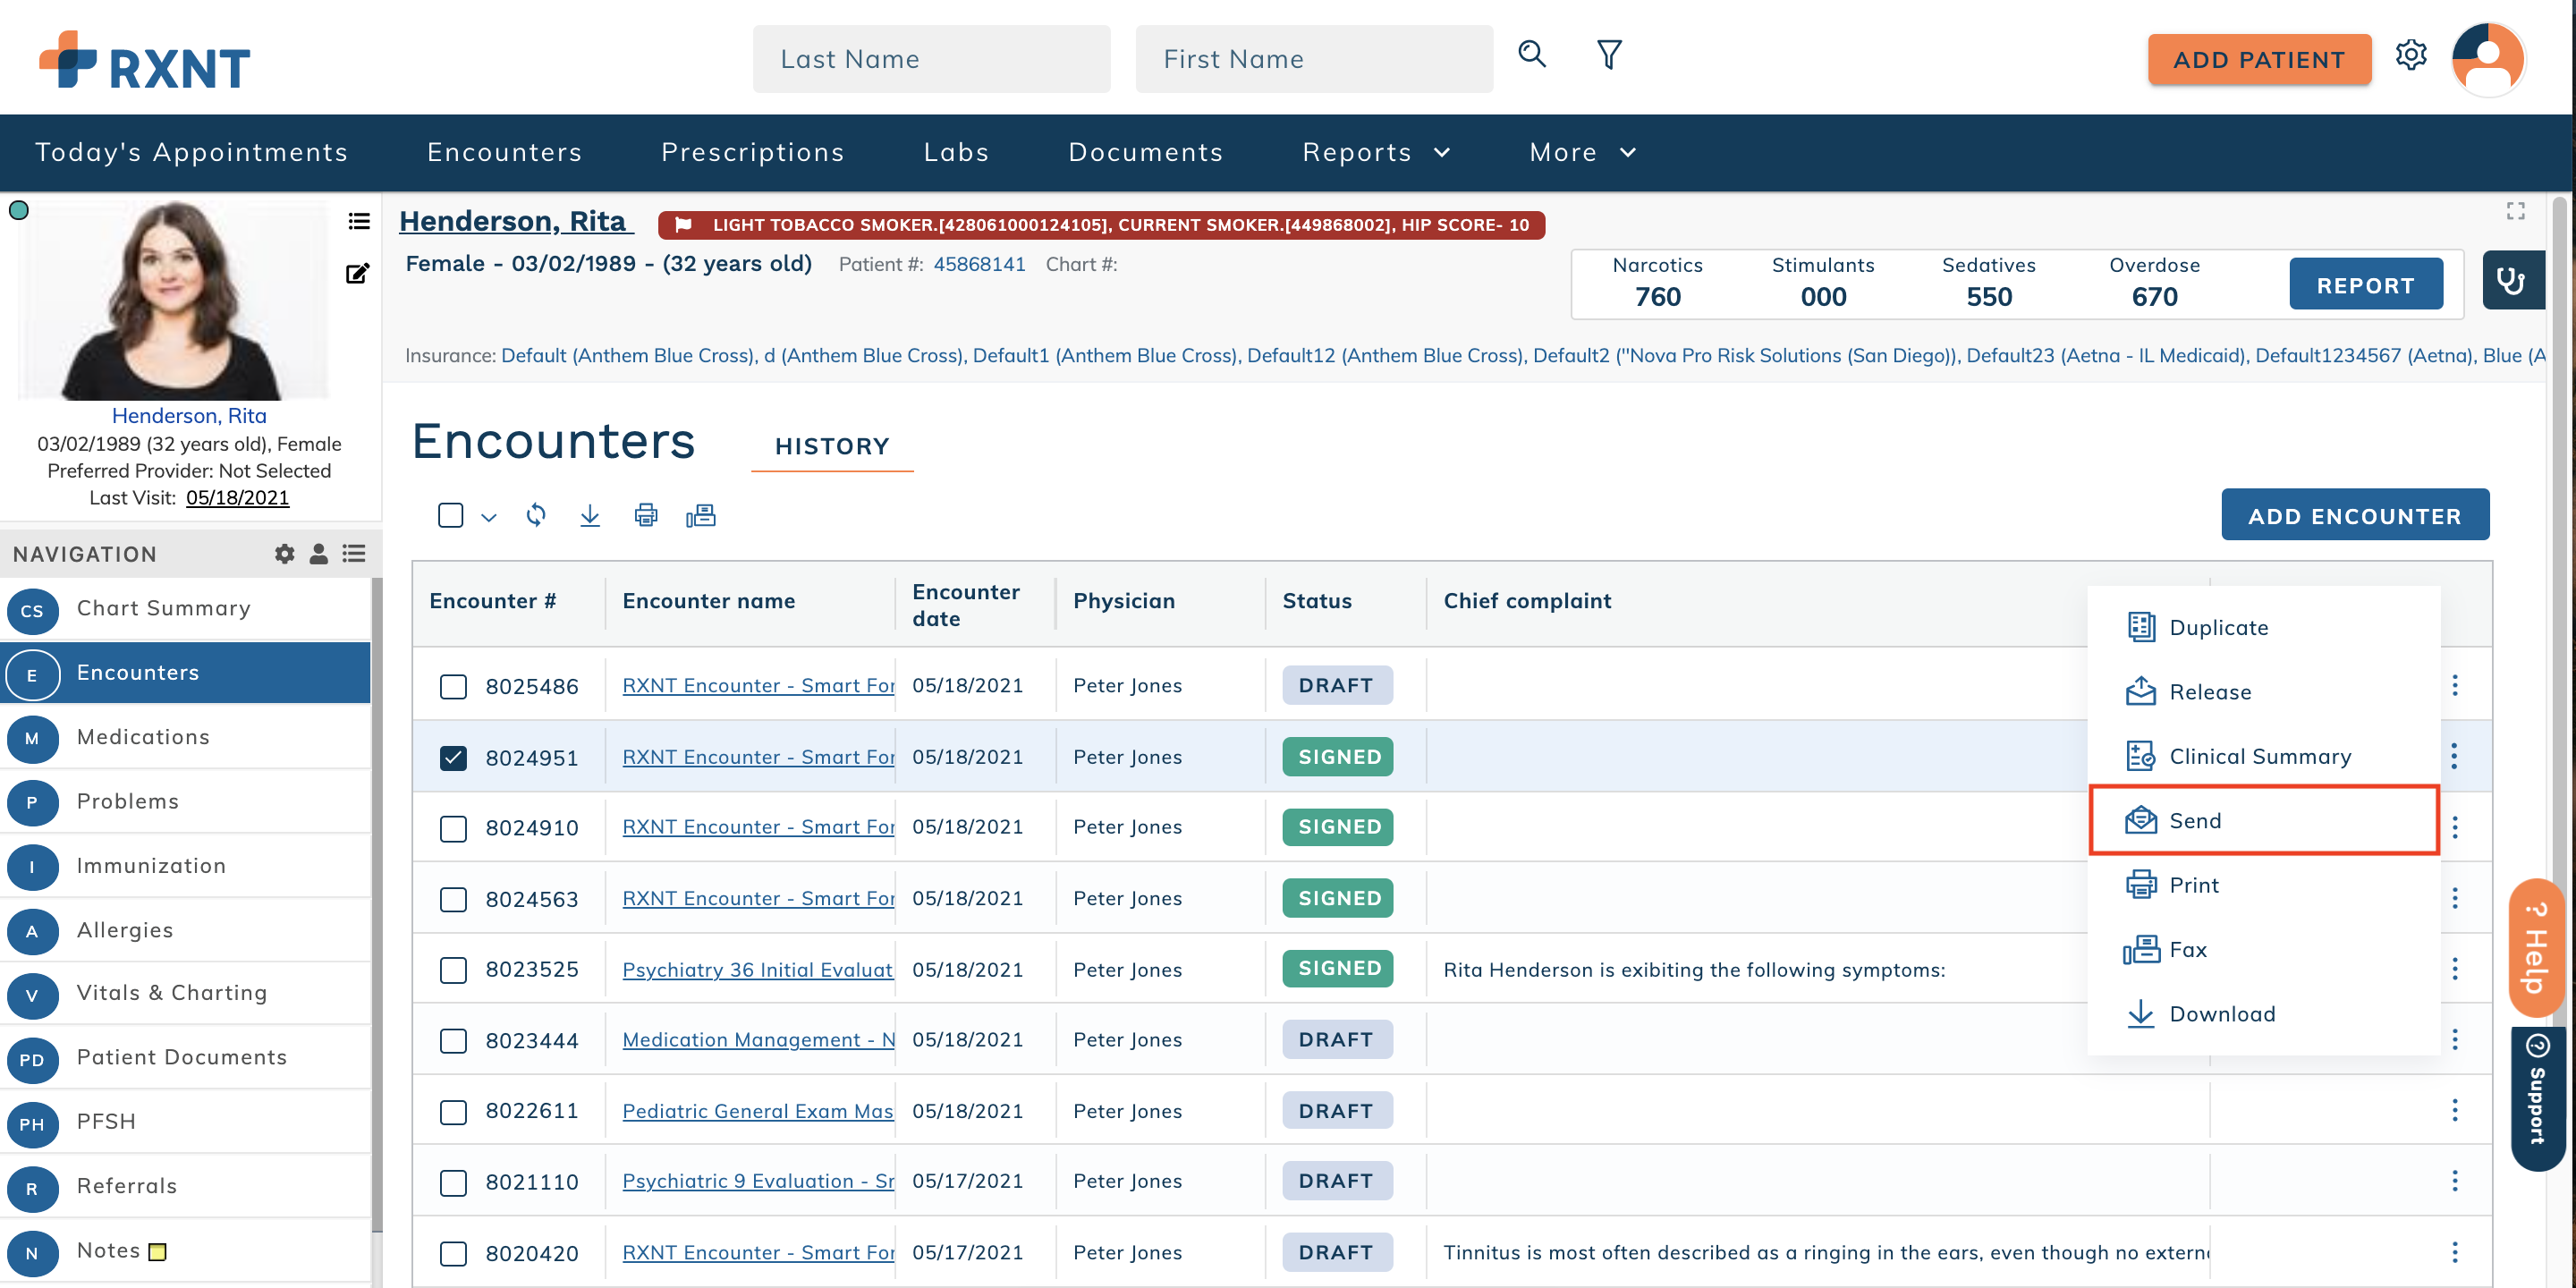2576x1288 pixels.
Task: Open actions menu for encounter 8021110
Action: tap(2455, 1181)
